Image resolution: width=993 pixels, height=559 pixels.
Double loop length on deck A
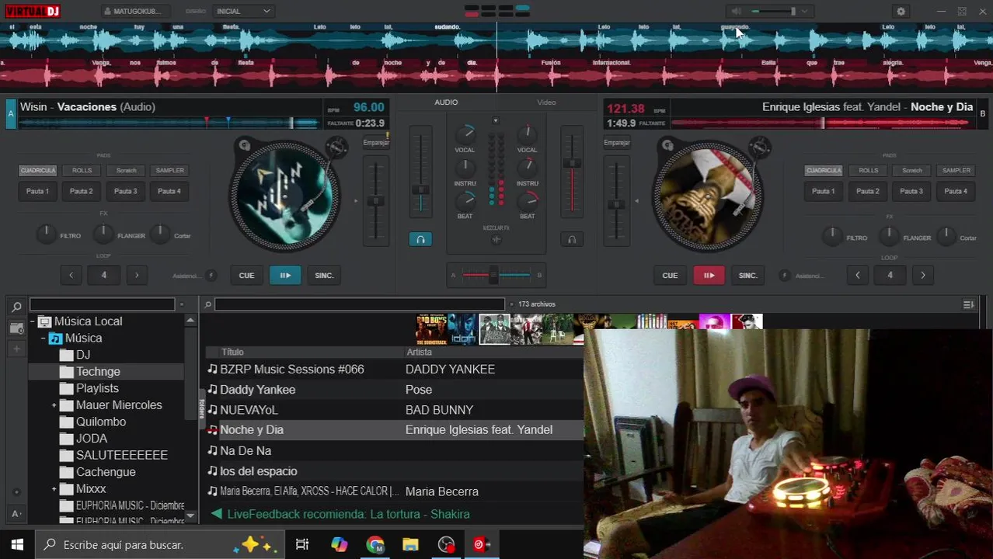pyautogui.click(x=137, y=275)
